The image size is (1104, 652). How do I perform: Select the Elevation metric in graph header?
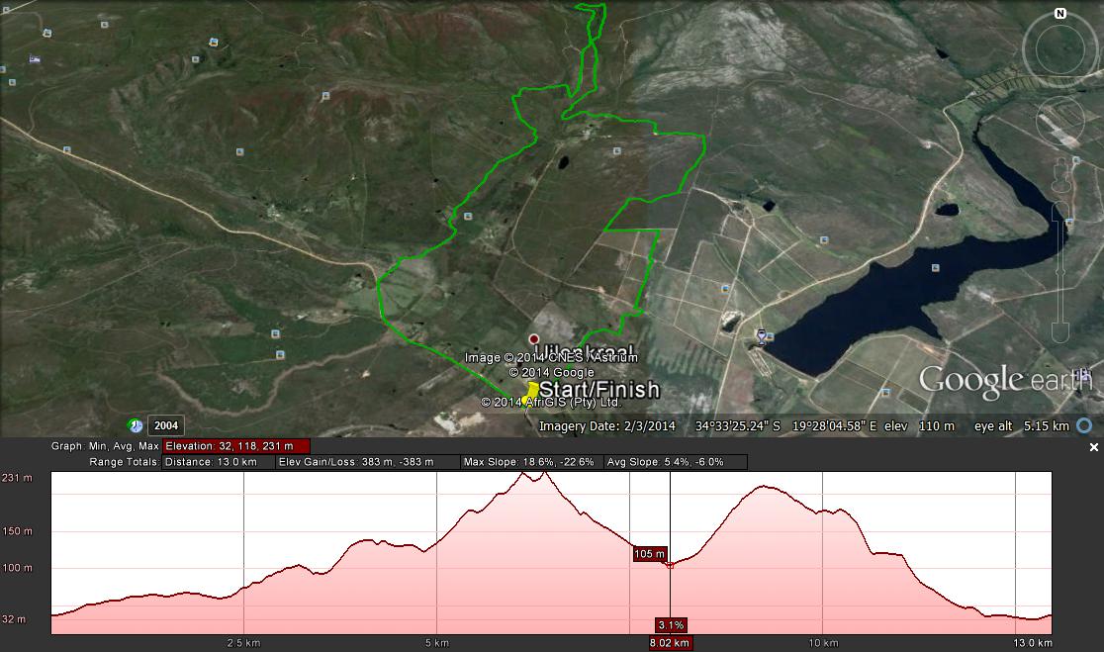pyautogui.click(x=236, y=446)
